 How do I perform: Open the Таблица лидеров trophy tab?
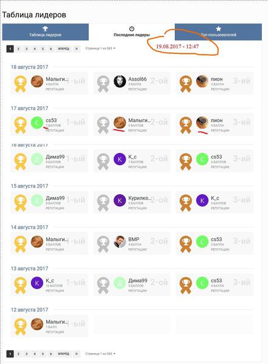click(x=46, y=32)
